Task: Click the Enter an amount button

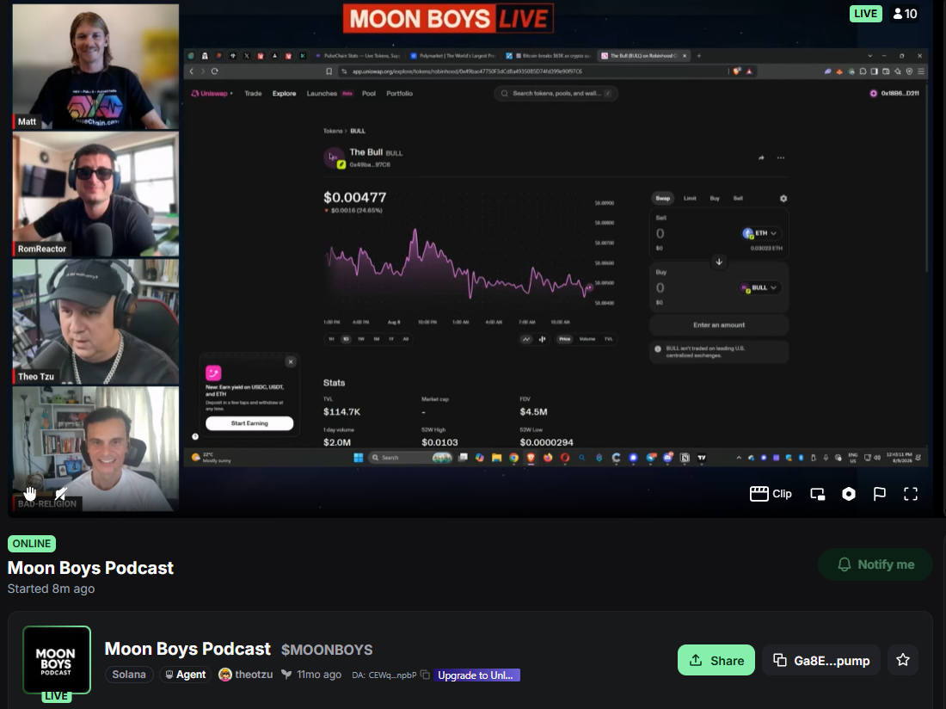Action: pos(719,324)
